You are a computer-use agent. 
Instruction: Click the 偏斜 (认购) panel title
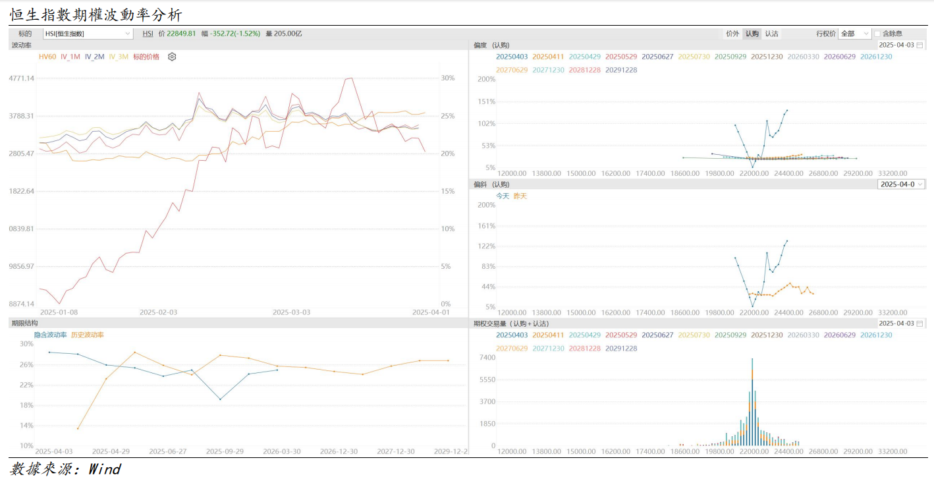coord(491,185)
